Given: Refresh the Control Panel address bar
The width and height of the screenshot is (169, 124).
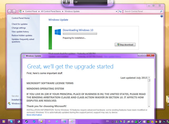Looking at the screenshot, I should coord(120,11).
